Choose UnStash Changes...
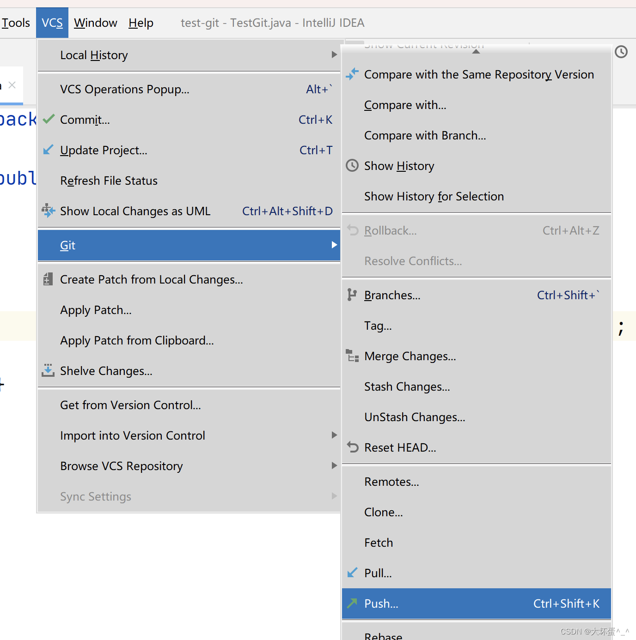Image resolution: width=636 pixels, height=640 pixels. [477, 417]
